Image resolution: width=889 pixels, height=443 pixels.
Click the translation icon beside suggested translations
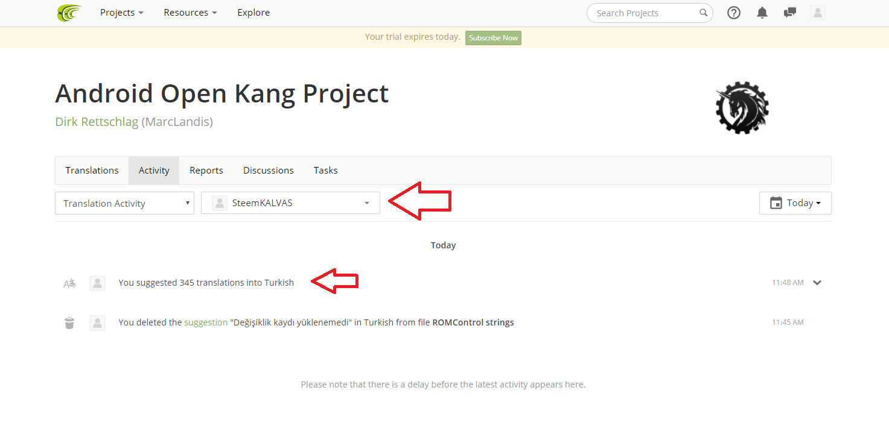(69, 283)
